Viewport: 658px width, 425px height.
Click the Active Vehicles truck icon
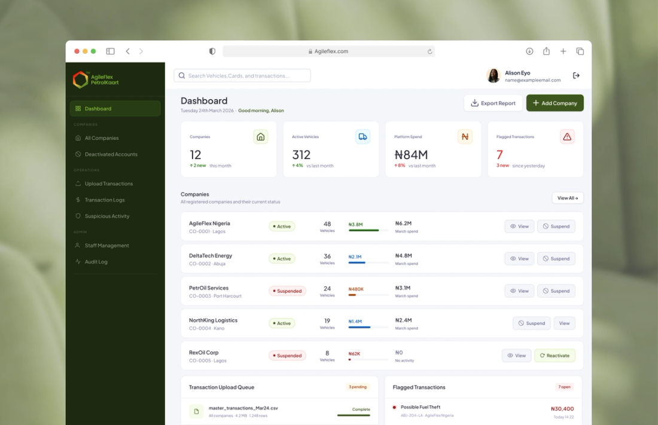pyautogui.click(x=362, y=137)
